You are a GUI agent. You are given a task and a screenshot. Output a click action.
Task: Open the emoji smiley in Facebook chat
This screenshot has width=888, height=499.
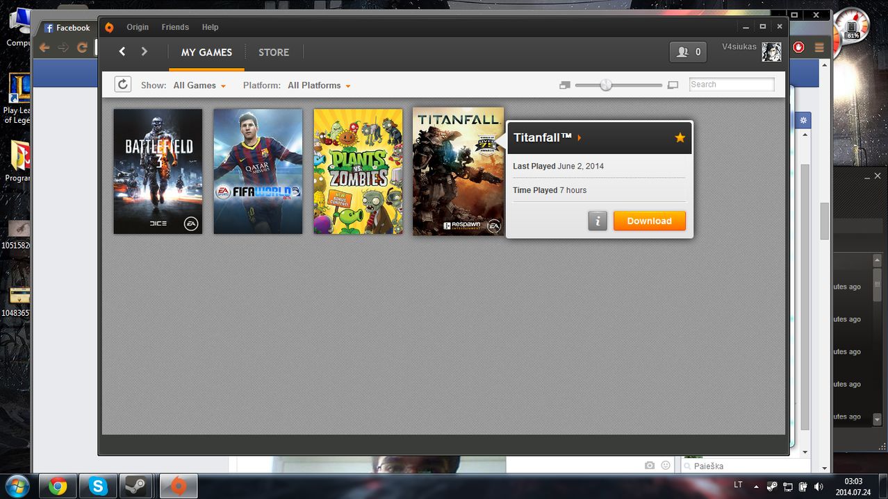pos(666,465)
